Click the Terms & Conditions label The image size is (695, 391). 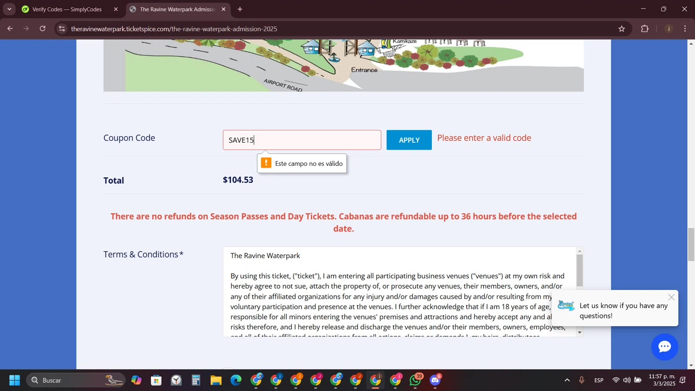[x=143, y=254]
